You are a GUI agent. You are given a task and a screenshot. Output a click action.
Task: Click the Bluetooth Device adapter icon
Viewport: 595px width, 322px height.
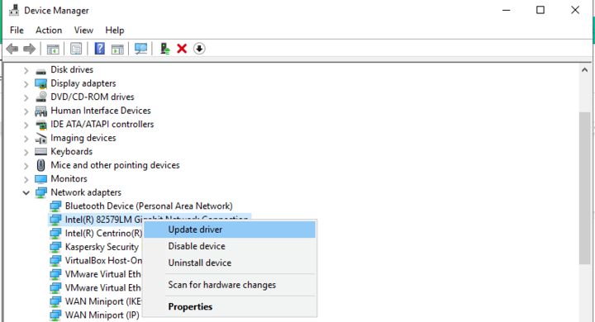point(55,206)
